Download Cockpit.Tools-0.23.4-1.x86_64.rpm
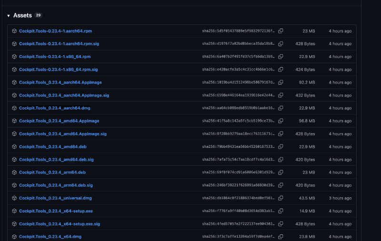381x241 pixels. click(x=55, y=57)
